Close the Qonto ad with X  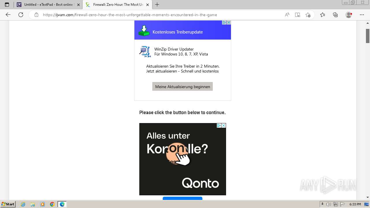[x=223, y=126]
